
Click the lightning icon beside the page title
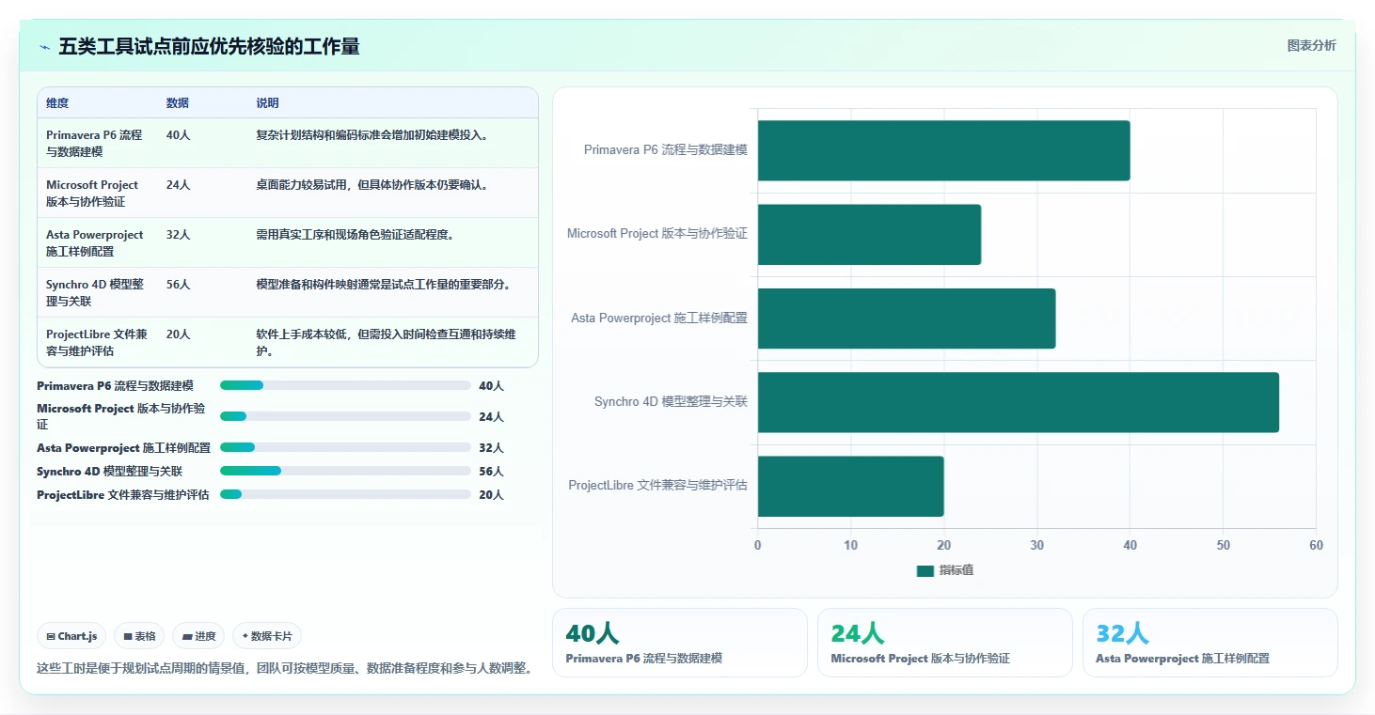coord(44,47)
